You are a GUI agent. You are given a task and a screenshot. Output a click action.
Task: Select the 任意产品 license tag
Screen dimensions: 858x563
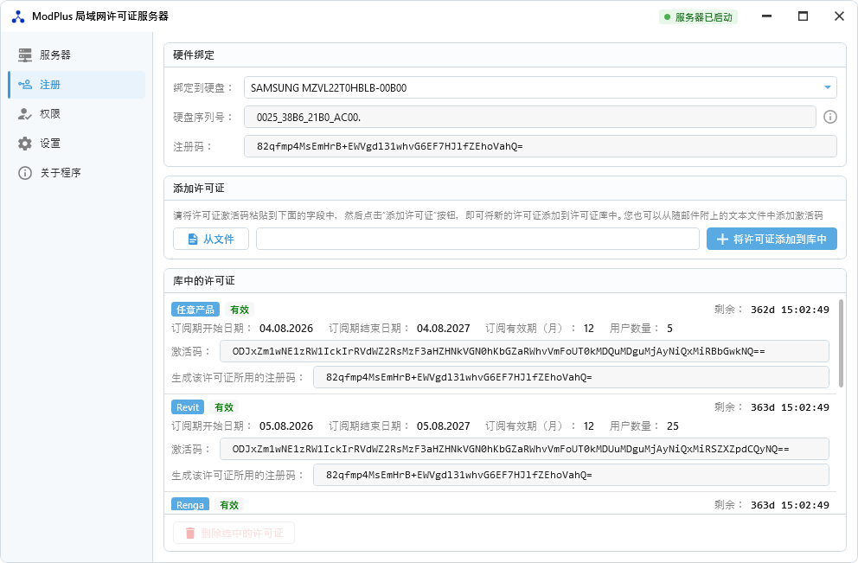195,310
